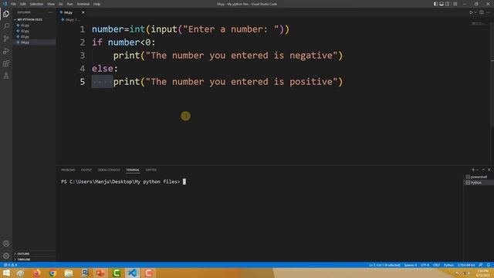The width and height of the screenshot is (494, 278).
Task: Switch to the Debug Console tab
Action: point(109,170)
